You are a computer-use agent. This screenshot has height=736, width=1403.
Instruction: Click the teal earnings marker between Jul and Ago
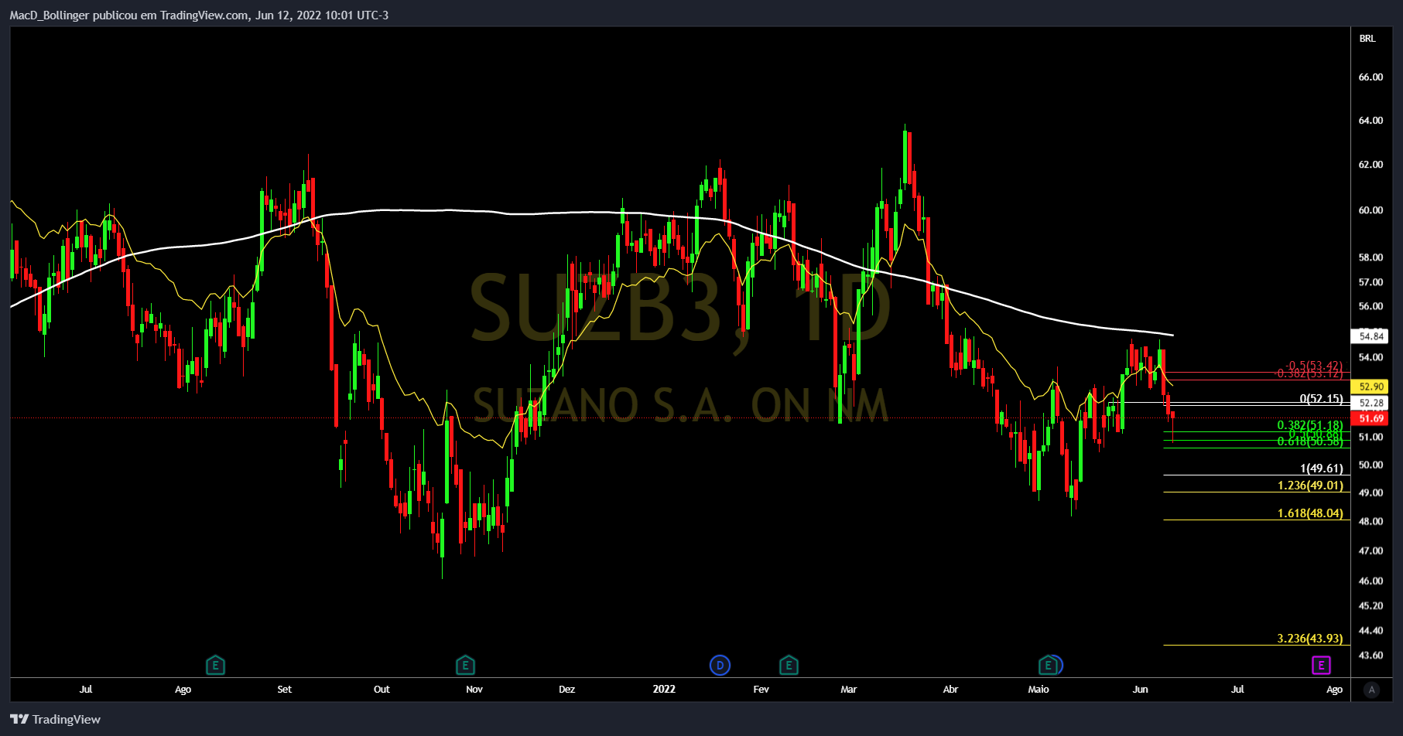tap(215, 665)
